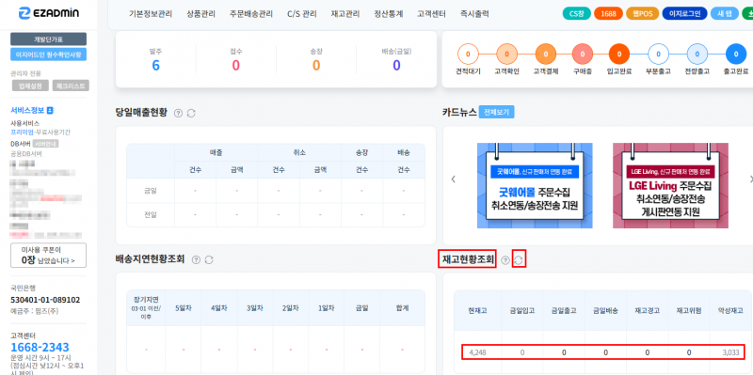Click the 배송(금일) count 0
The width and height of the screenshot is (753, 375).
point(396,65)
